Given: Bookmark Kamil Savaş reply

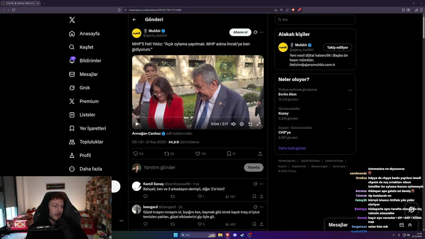Looking at the screenshot, I should point(254,197).
